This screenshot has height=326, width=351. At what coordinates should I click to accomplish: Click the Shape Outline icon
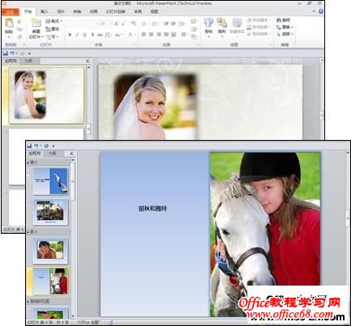click(249, 27)
